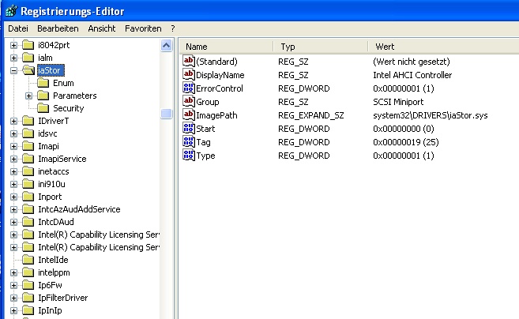Open the ? help menu
This screenshot has width=519, height=319.
173,28
